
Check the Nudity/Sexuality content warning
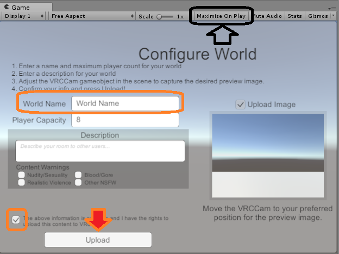(21, 175)
